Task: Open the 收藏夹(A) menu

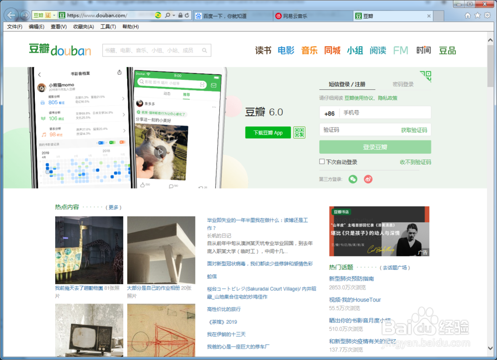Action: coord(83,27)
